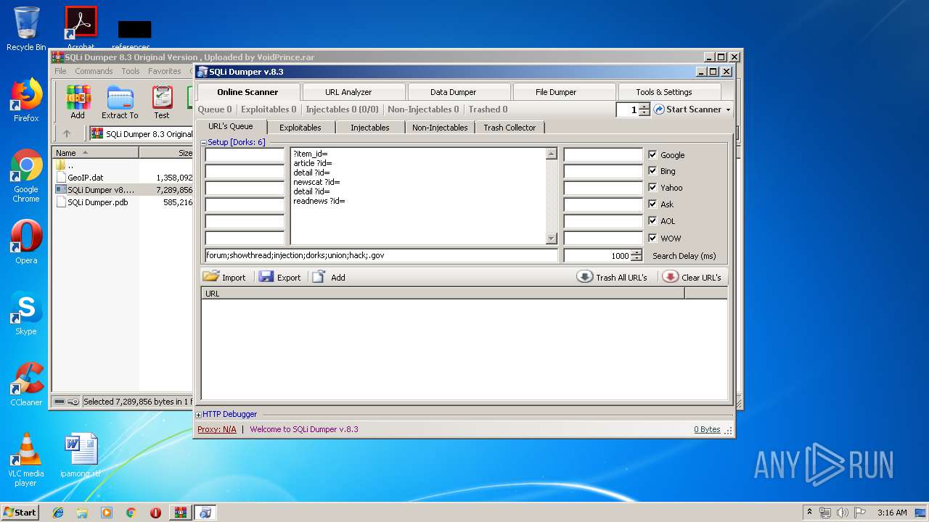Screen dimensions: 929x522
Task: Collapse the Setup Dorks section
Action: [x=204, y=143]
